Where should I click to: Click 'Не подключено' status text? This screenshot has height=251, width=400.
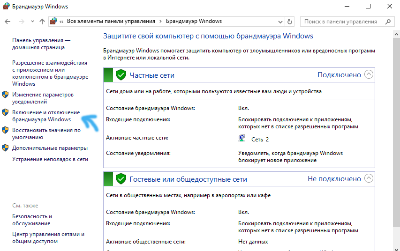334,179
